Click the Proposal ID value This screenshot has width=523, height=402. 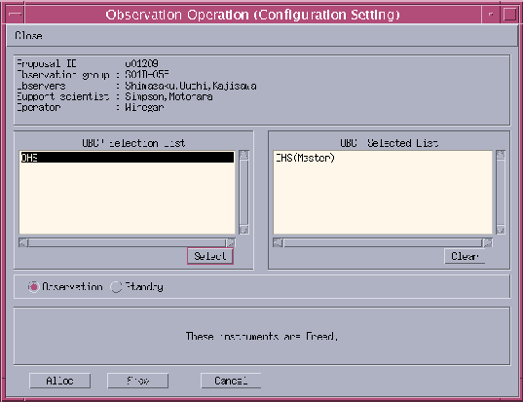142,63
